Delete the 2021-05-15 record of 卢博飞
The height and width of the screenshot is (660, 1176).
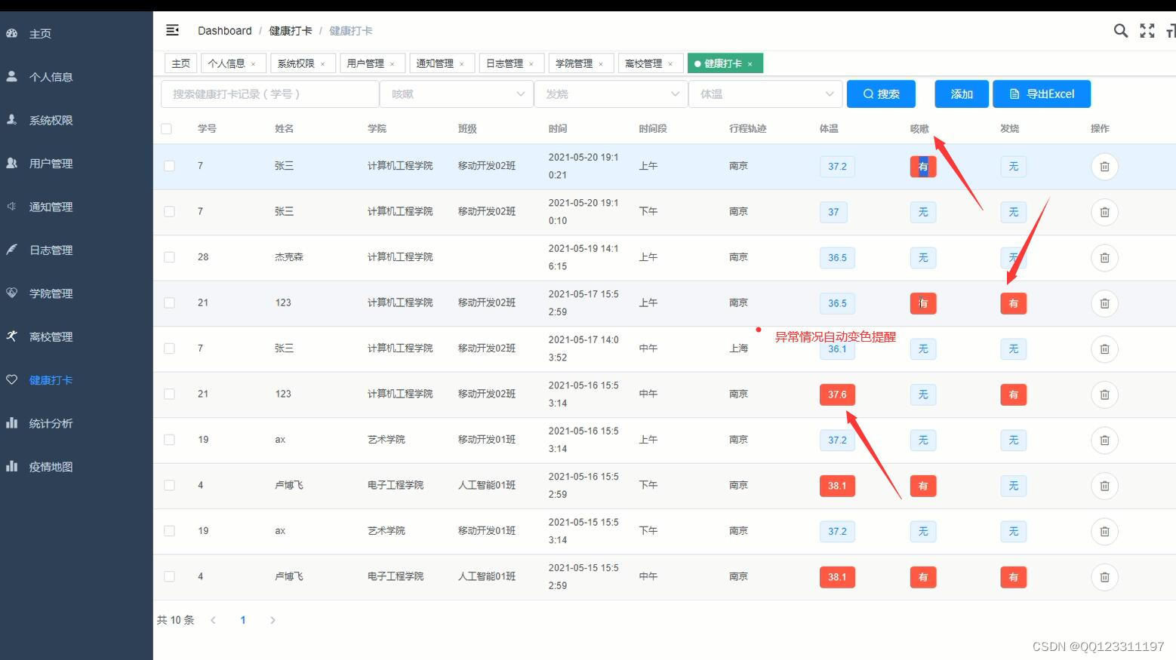pos(1104,577)
